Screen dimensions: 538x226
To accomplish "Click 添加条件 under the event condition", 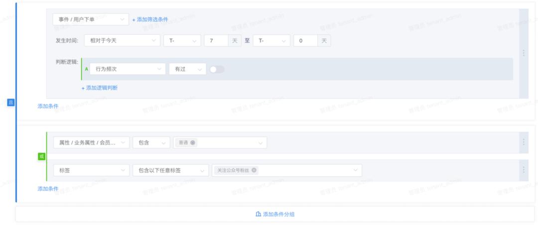I will 48,107.
